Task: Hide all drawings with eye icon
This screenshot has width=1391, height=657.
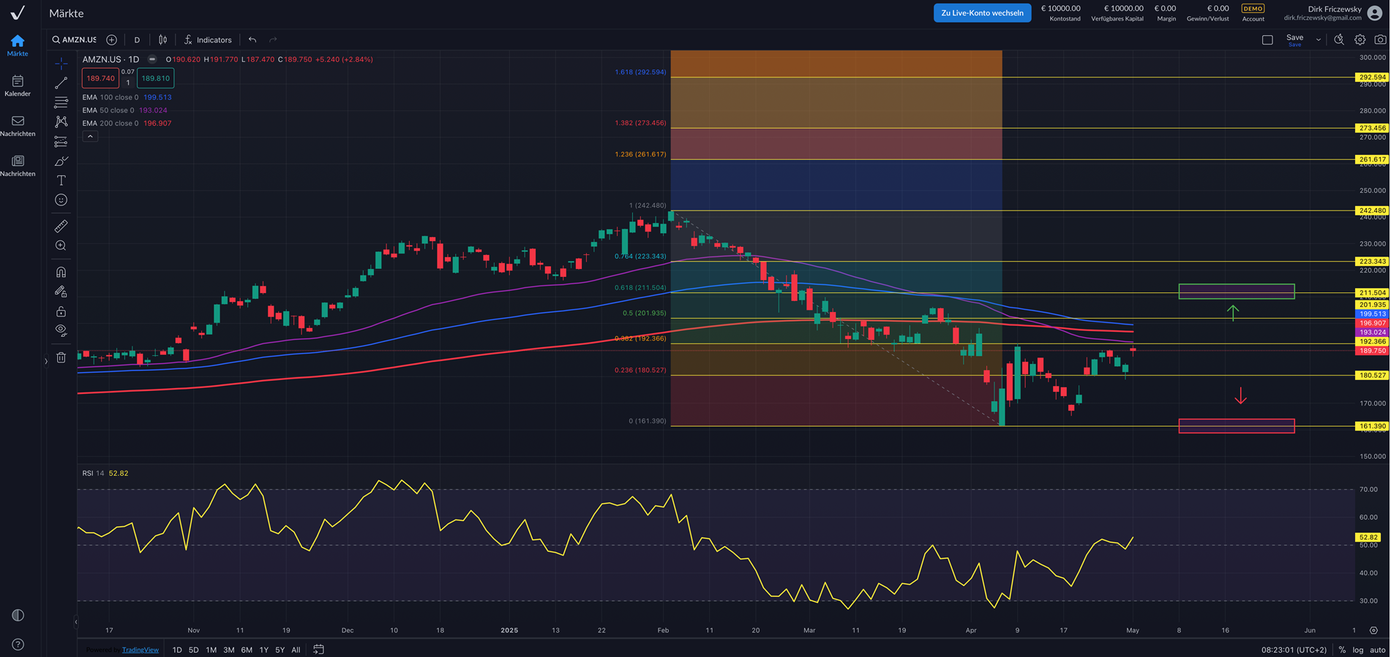Action: [61, 330]
